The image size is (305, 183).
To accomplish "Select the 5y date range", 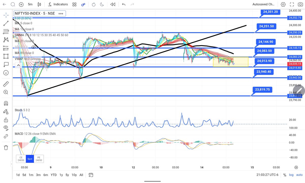I will (67, 175).
